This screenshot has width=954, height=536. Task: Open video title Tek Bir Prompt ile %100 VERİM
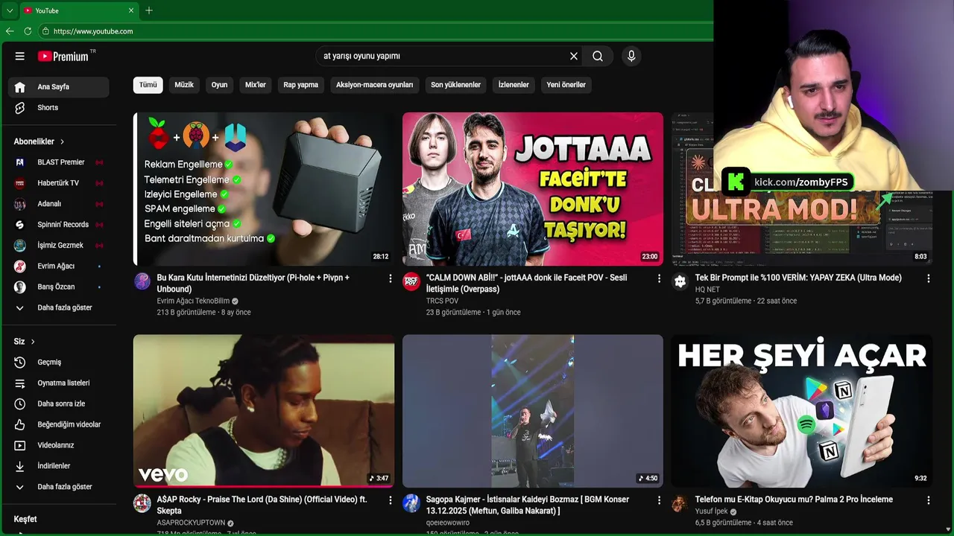798,278
